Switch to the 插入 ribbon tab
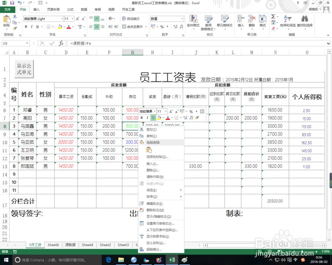This screenshot has height=265, width=332. [x=37, y=10]
